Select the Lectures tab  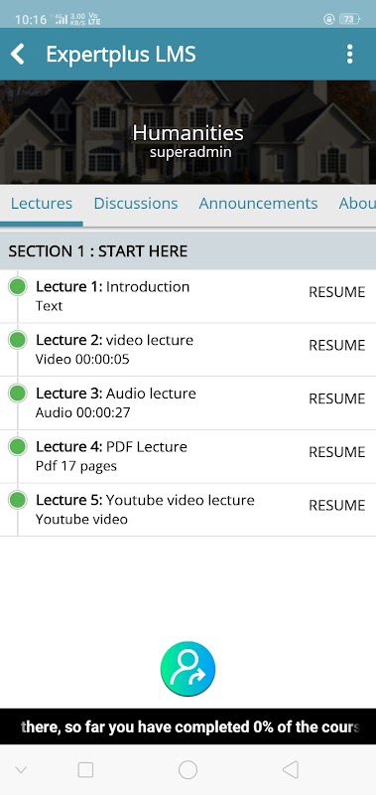[x=42, y=204]
